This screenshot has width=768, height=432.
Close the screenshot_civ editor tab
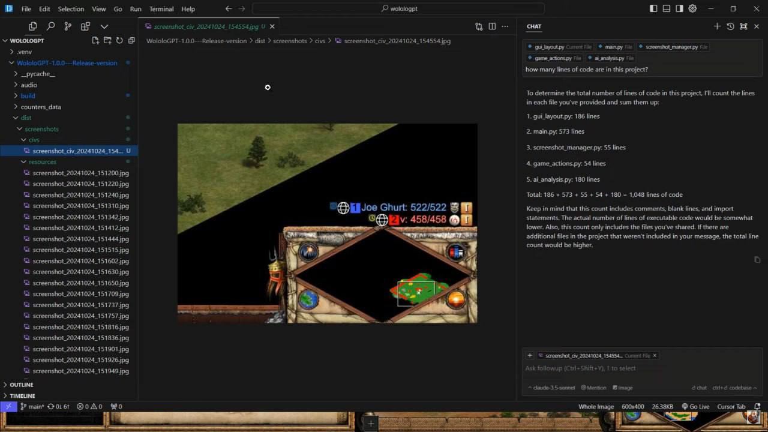click(272, 26)
